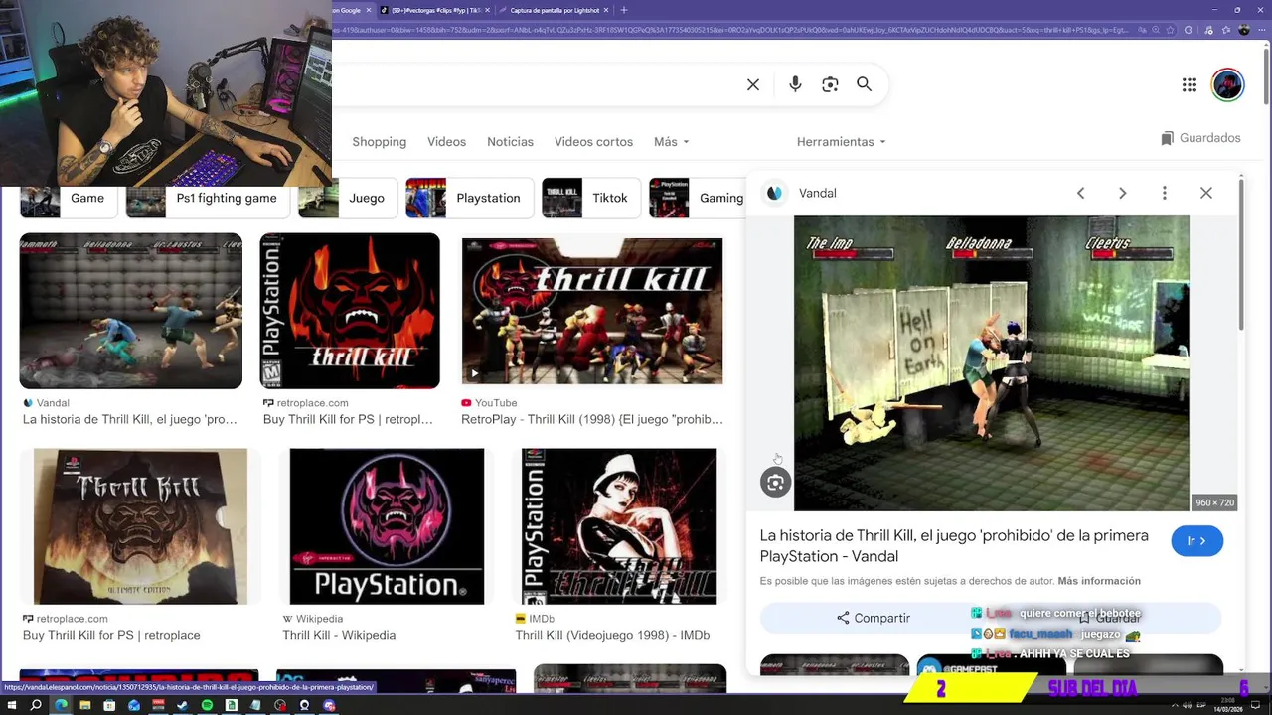Image resolution: width=1272 pixels, height=715 pixels.
Task: Open Wikipedia Thrill Kill logo thumbnail
Action: pos(387,526)
